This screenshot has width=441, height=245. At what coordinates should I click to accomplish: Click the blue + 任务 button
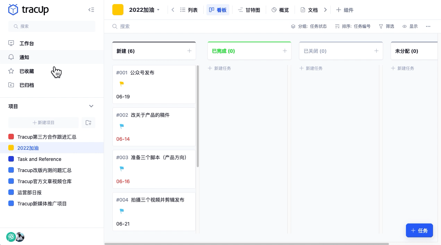click(x=419, y=230)
